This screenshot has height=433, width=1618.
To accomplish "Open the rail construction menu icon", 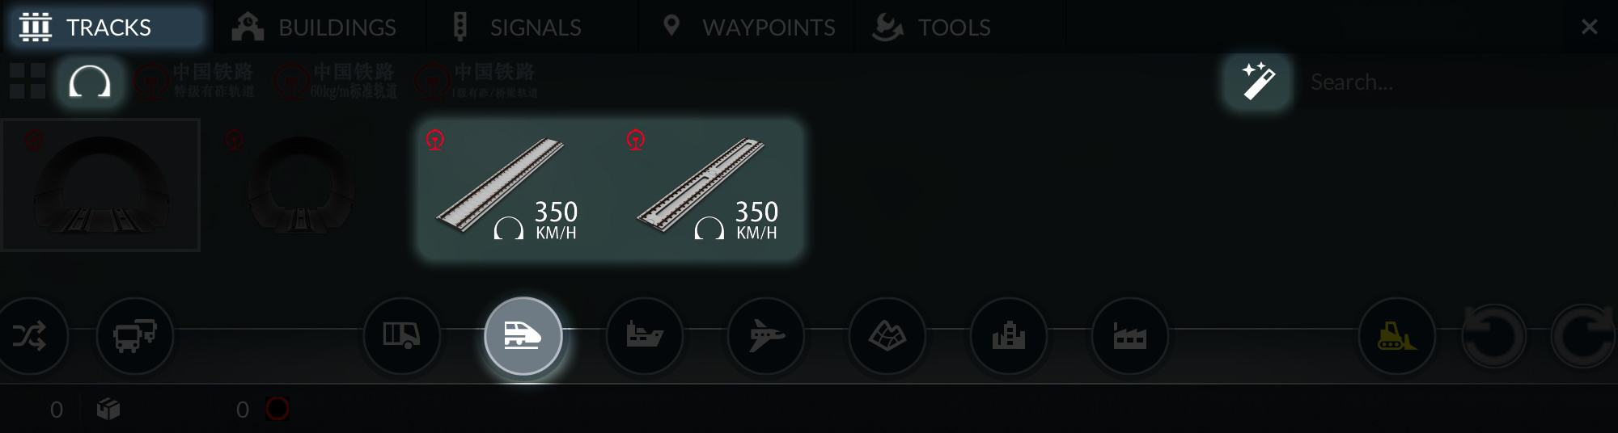I will pyautogui.click(x=523, y=336).
